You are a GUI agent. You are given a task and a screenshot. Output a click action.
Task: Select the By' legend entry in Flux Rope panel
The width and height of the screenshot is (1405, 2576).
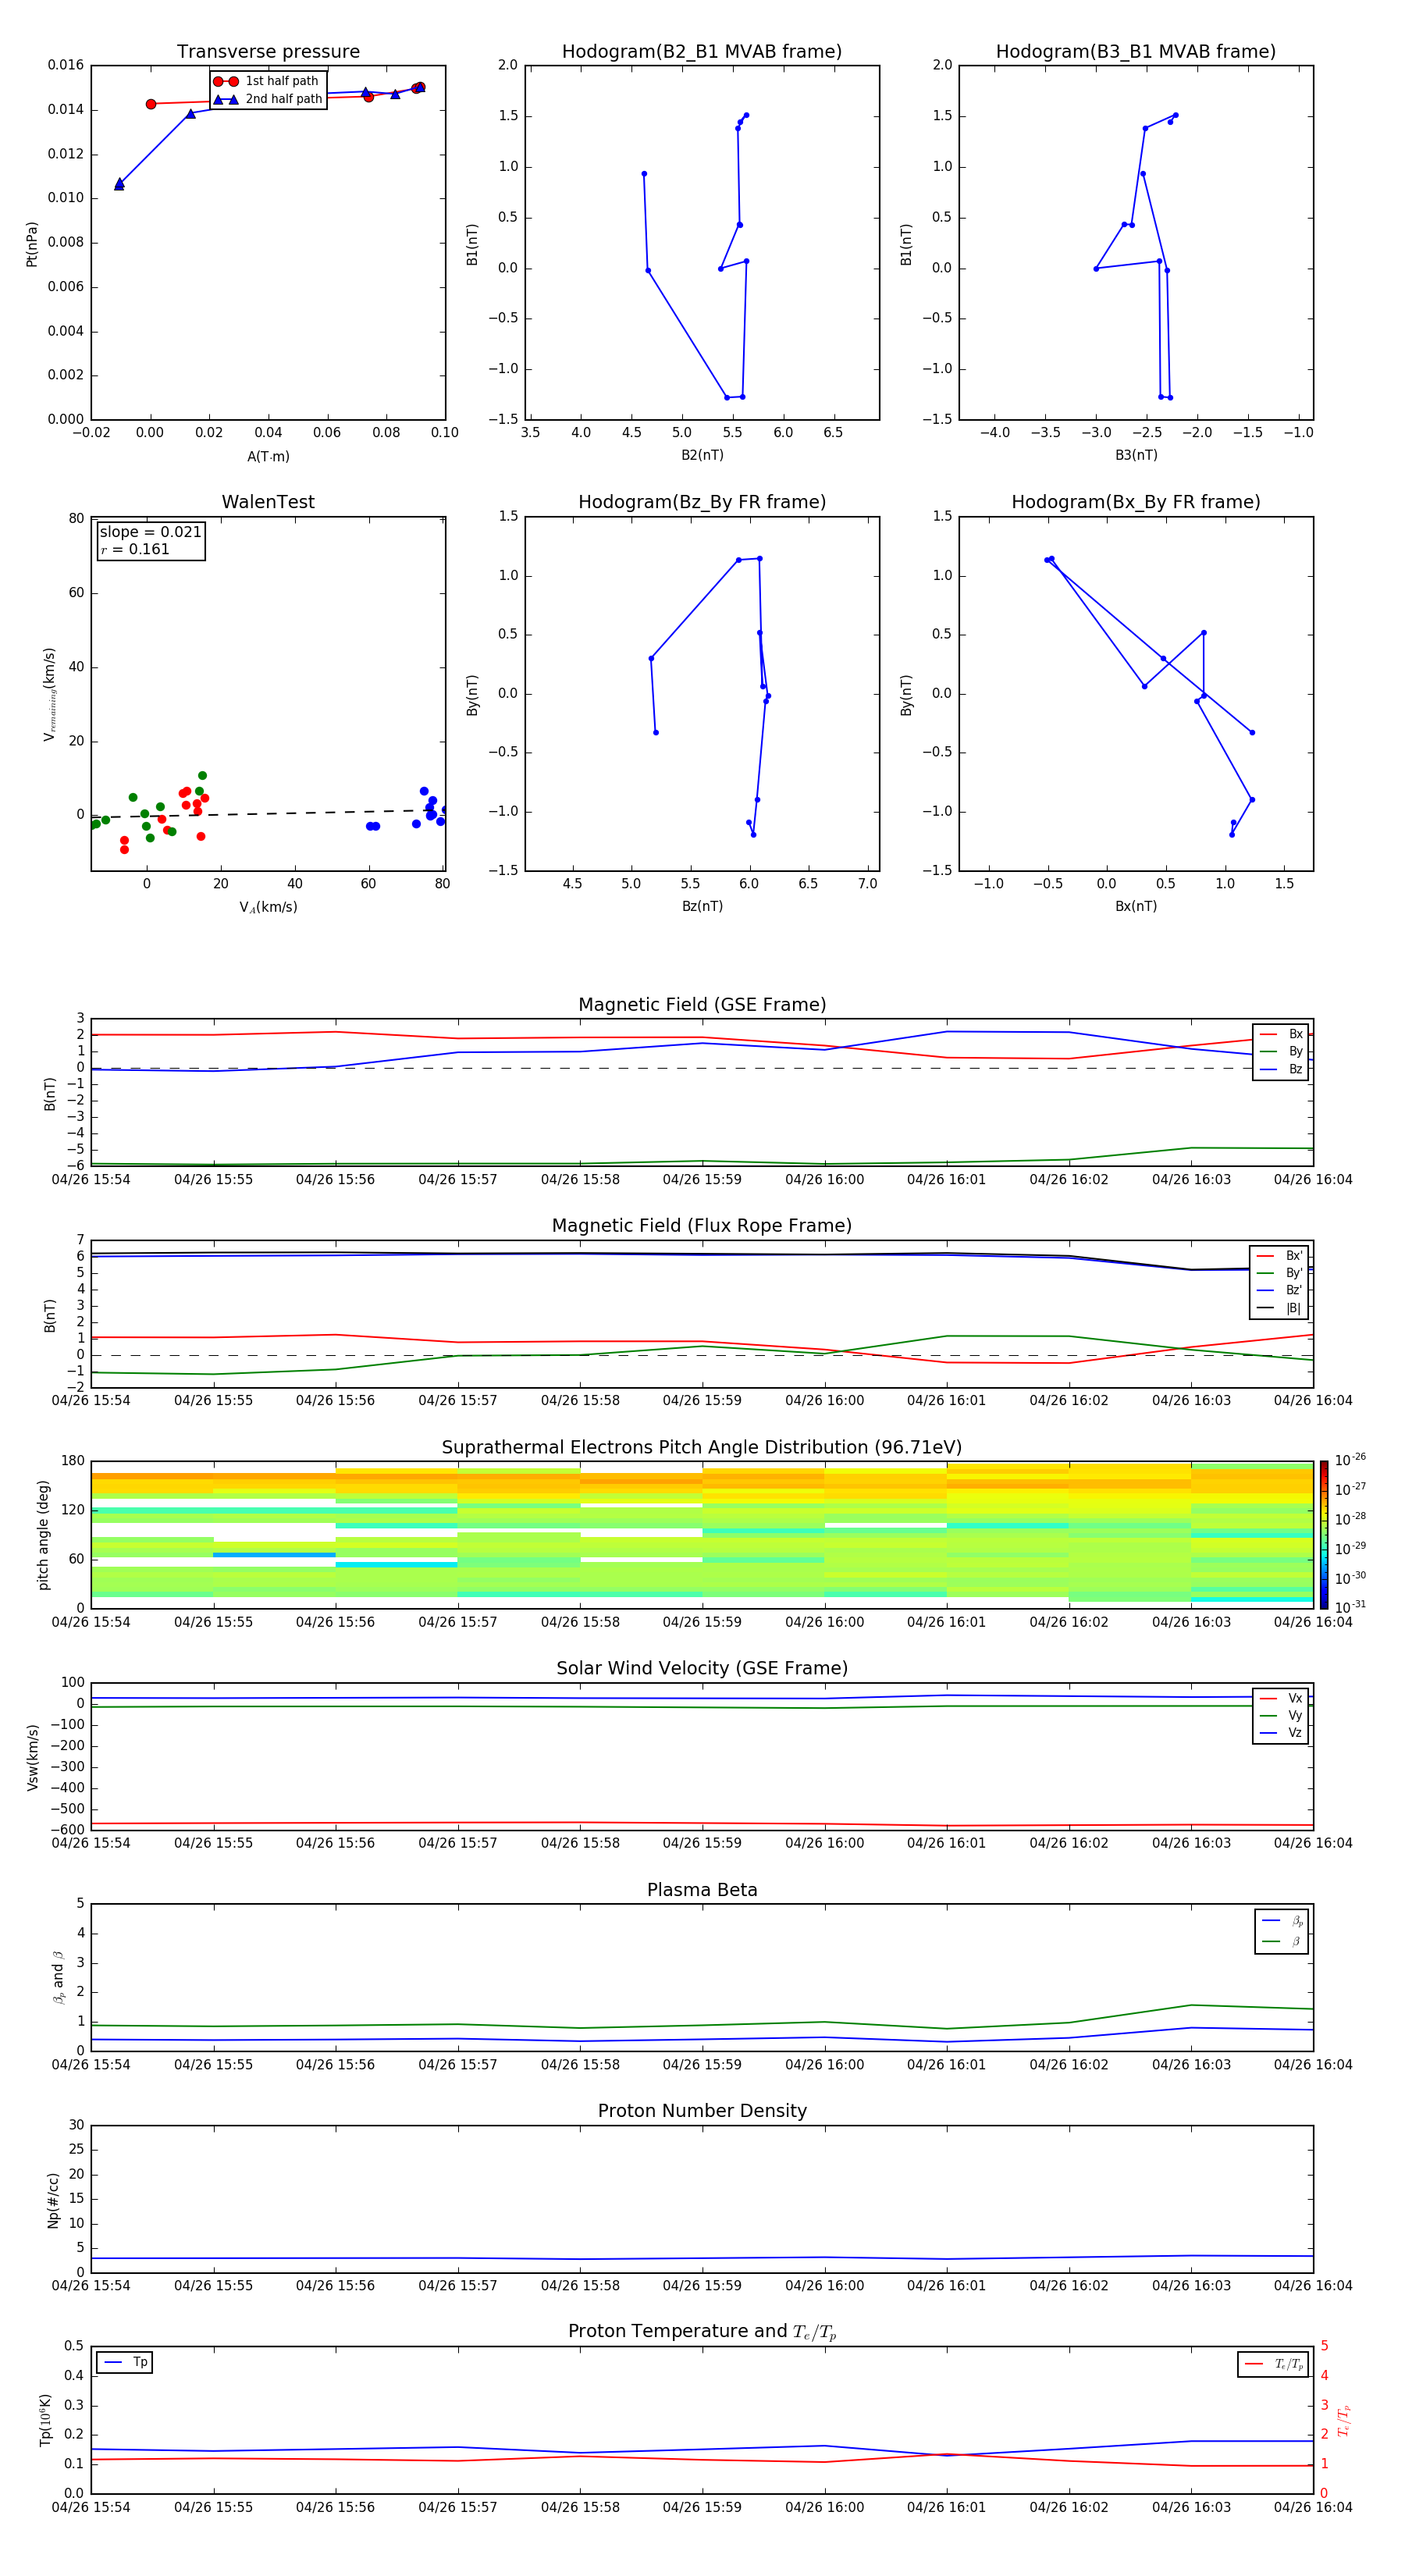pos(1279,1274)
